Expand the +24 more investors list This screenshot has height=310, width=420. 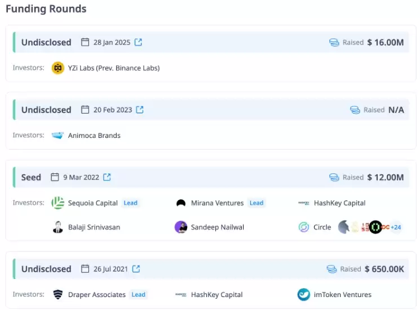pos(396,227)
